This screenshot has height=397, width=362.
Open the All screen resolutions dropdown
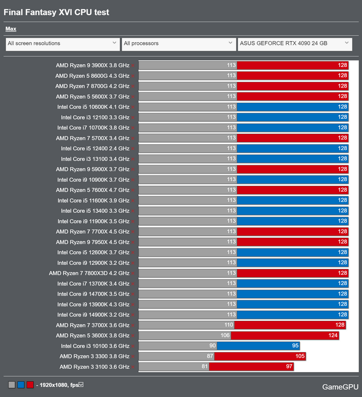(x=63, y=44)
